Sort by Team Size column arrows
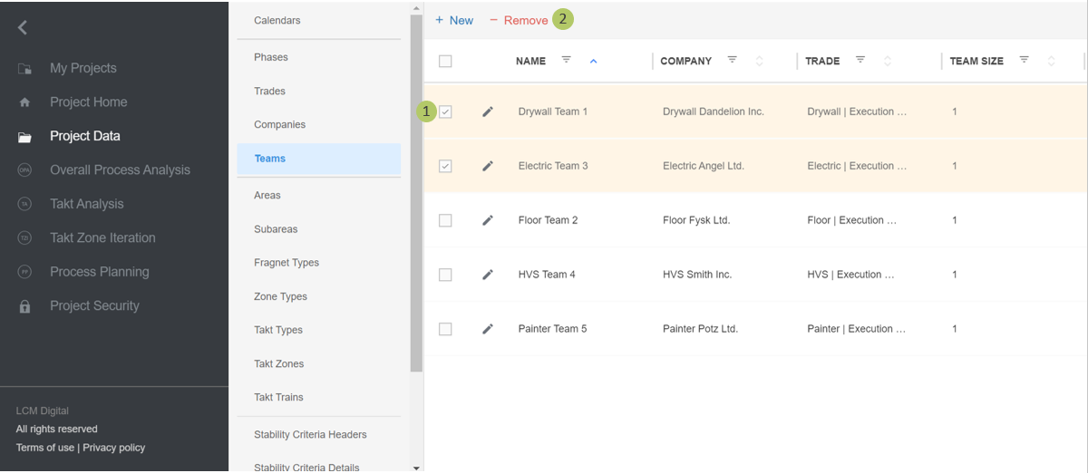This screenshot has width=1088, height=473. pos(1051,62)
